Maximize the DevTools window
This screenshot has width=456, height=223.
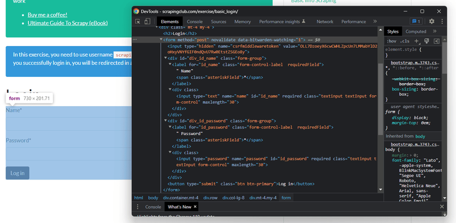422,12
